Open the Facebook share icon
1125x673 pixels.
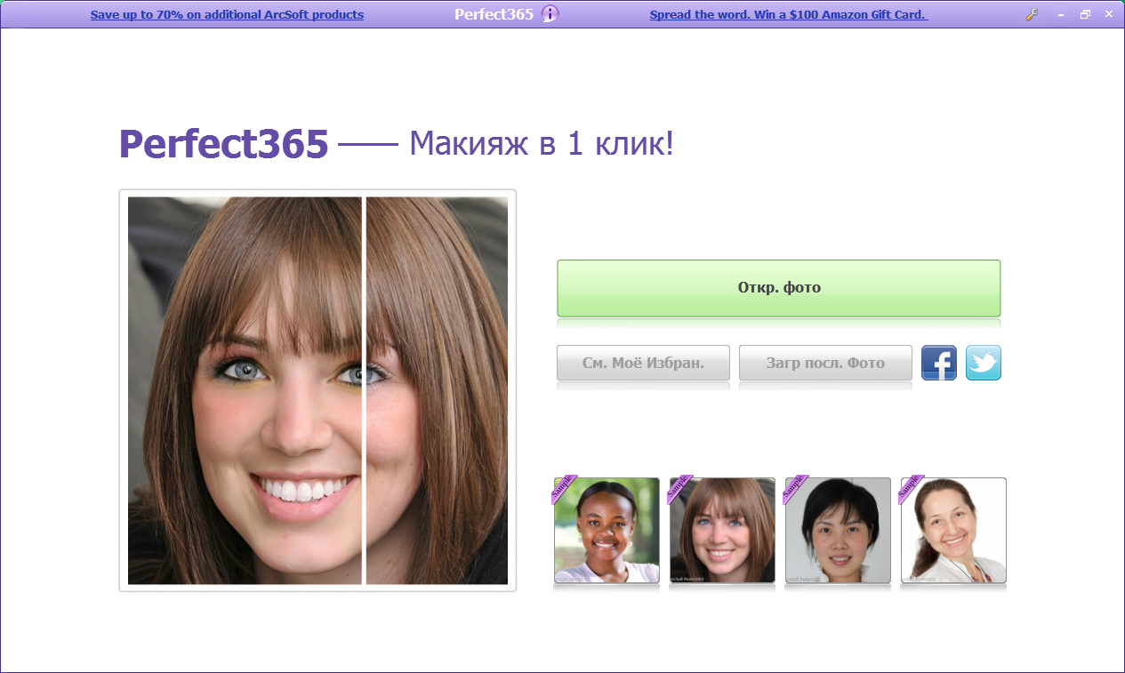click(938, 363)
